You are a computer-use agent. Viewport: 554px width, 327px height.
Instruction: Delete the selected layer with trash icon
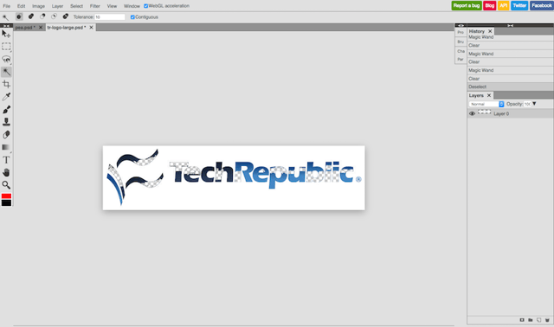click(547, 320)
